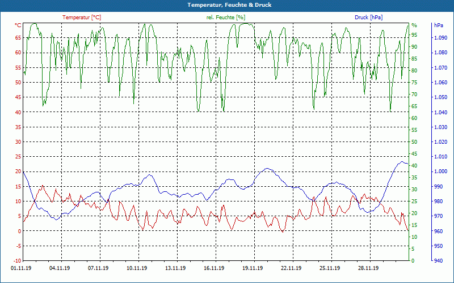Screen dimensions: 454x283
Task: Click the '1.000' tick on the blue pressure axis
Action: 441,171
